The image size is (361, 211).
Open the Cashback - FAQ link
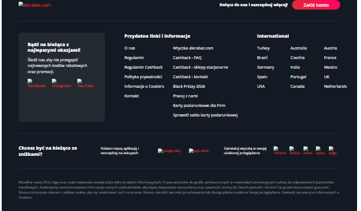point(187,58)
